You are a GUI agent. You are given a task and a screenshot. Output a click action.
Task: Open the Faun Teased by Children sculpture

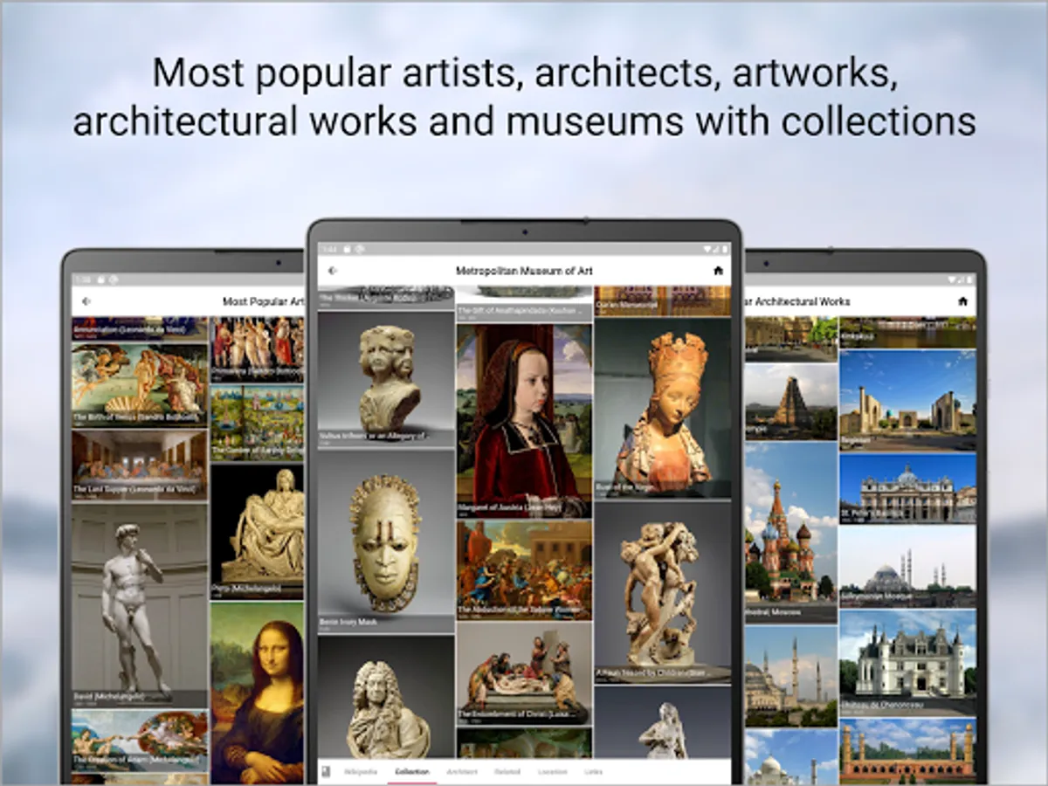662,592
